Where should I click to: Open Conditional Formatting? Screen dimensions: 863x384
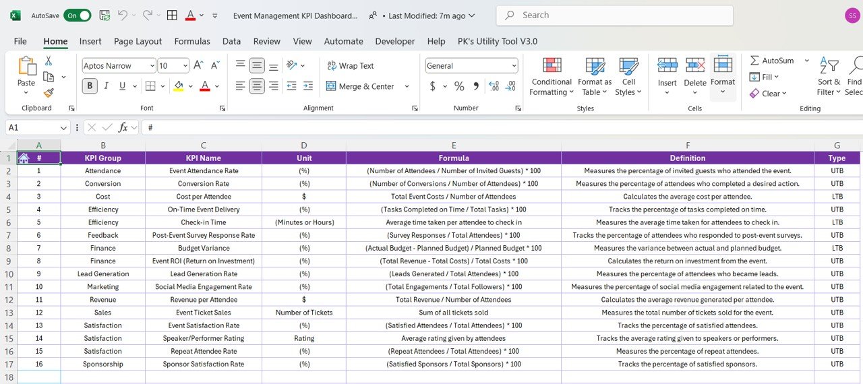[x=551, y=77]
